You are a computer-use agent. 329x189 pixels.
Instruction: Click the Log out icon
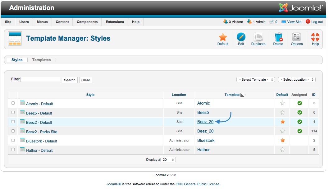(x=308, y=21)
